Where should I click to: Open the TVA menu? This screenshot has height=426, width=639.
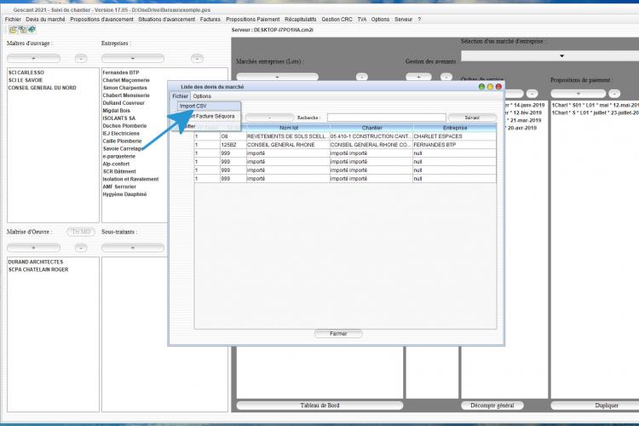click(x=362, y=19)
